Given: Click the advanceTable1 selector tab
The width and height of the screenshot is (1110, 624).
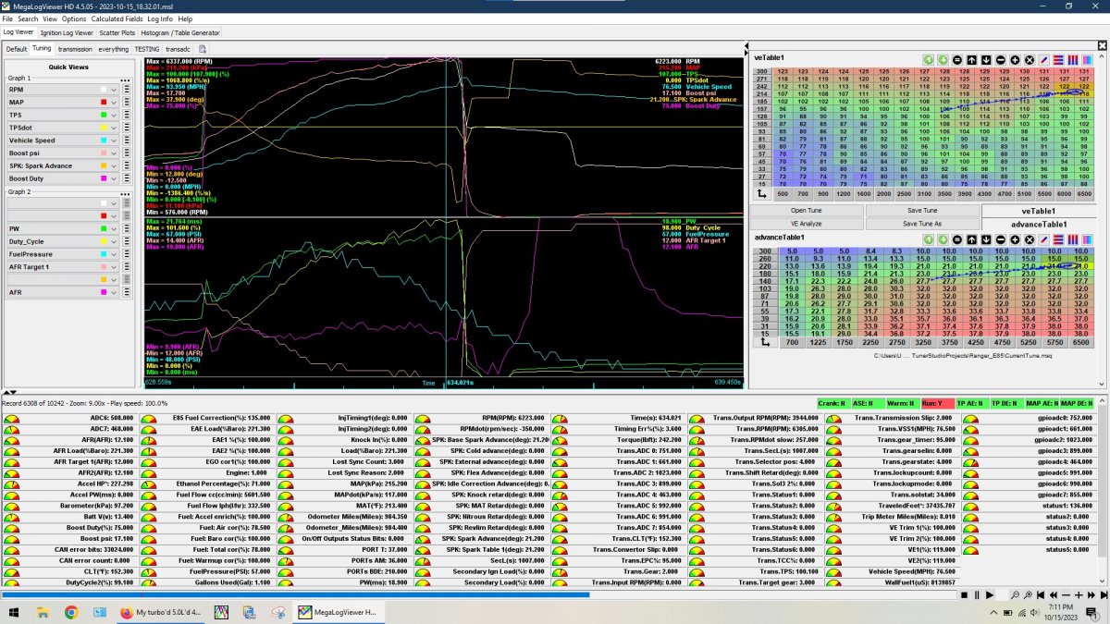Looking at the screenshot, I should (x=1039, y=224).
